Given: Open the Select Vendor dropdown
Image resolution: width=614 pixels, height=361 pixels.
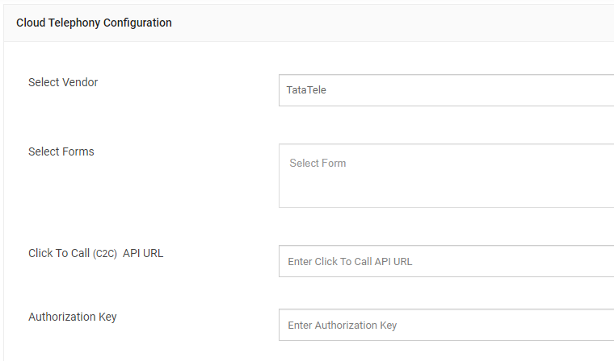Looking at the screenshot, I should [x=446, y=90].
